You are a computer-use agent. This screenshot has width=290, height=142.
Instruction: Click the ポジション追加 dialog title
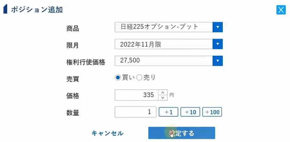[x=37, y=10]
